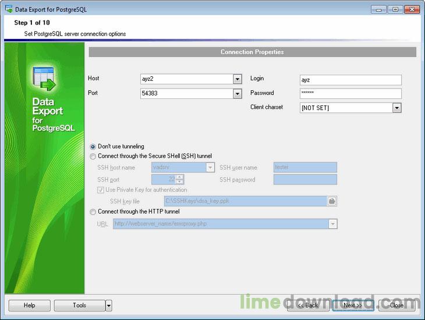Adjust the SSH port spinner arrows

click(180, 179)
